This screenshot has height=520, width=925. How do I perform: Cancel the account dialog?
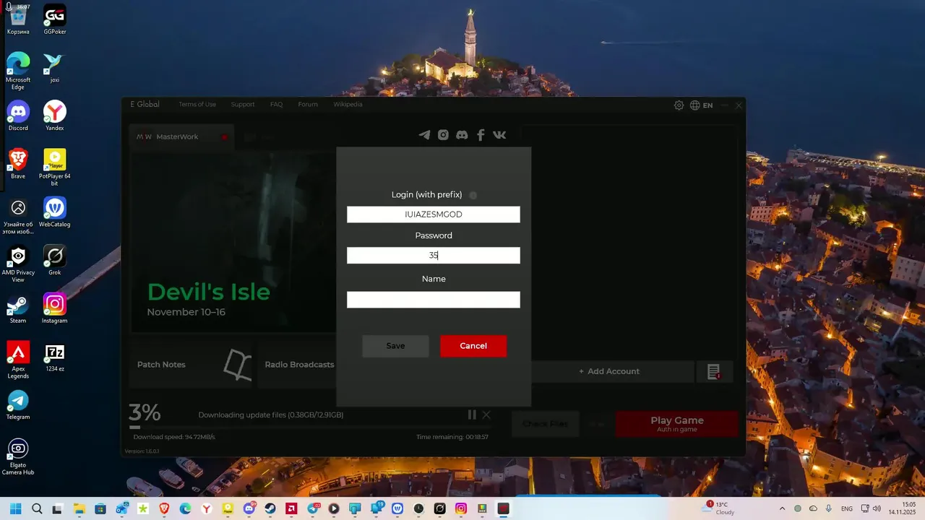[x=473, y=346]
